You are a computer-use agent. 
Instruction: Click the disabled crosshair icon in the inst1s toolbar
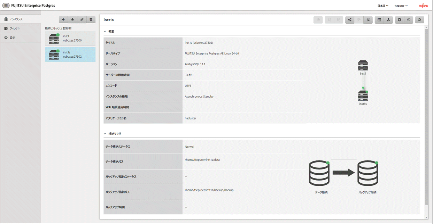coord(318,20)
